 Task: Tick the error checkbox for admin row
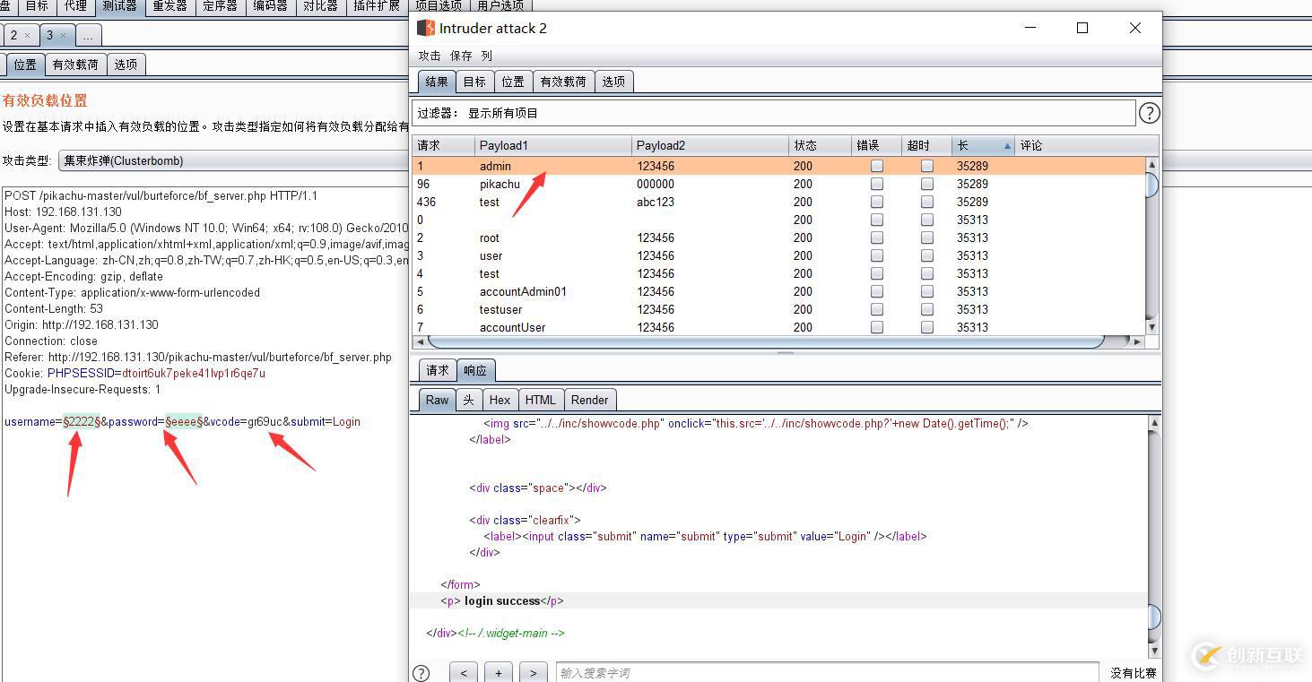(x=877, y=166)
